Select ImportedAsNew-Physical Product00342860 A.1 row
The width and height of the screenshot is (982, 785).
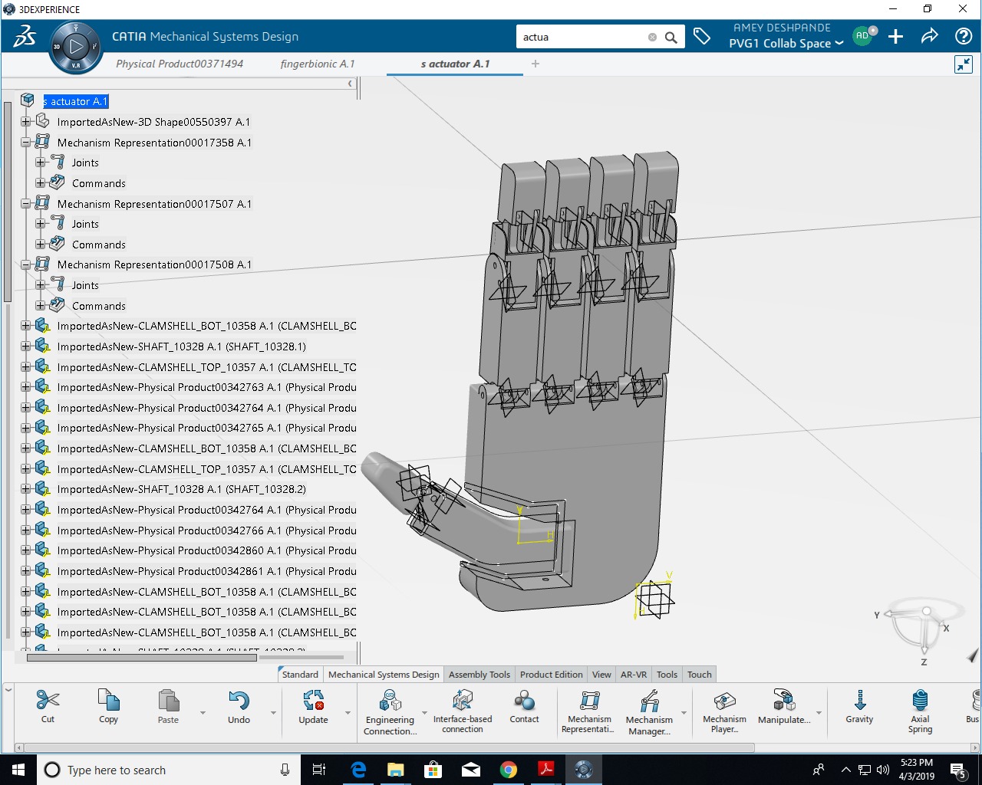click(206, 550)
